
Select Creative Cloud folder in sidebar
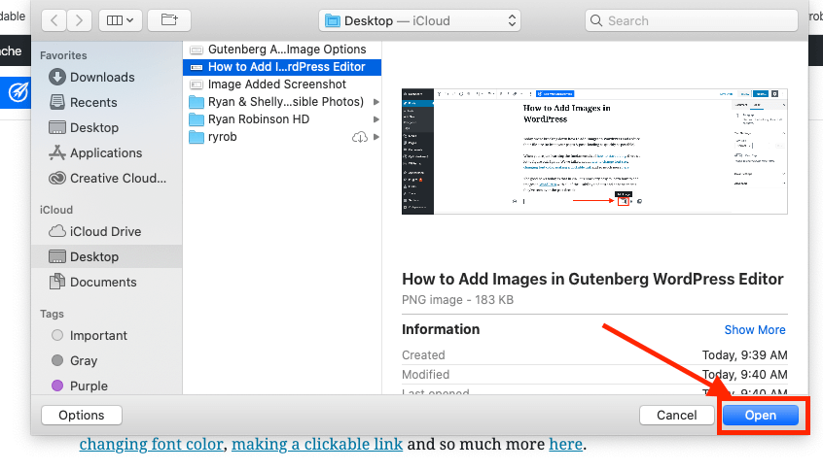coord(117,179)
